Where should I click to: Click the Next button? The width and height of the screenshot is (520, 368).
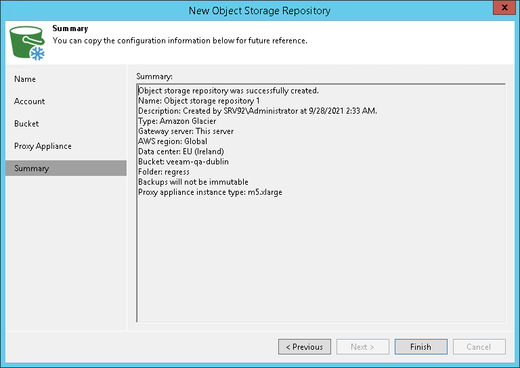click(x=363, y=347)
